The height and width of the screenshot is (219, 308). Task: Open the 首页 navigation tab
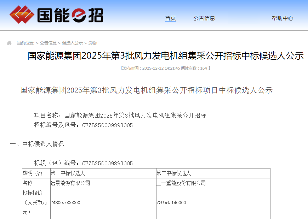170,18
